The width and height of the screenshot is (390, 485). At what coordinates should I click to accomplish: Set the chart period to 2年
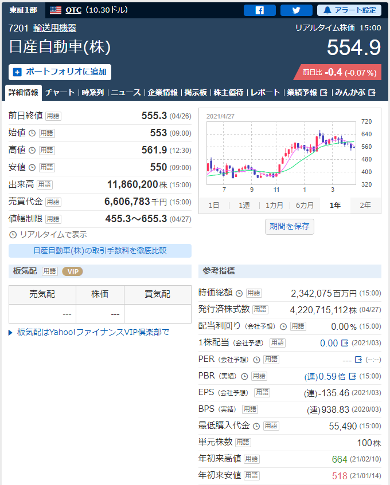click(x=365, y=206)
